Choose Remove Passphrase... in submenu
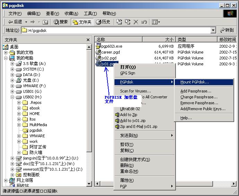239x196 pixels. click(204, 103)
